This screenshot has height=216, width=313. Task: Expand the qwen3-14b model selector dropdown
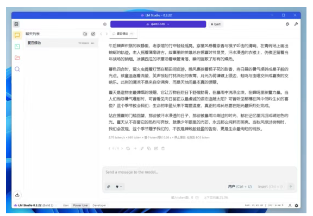158,24
